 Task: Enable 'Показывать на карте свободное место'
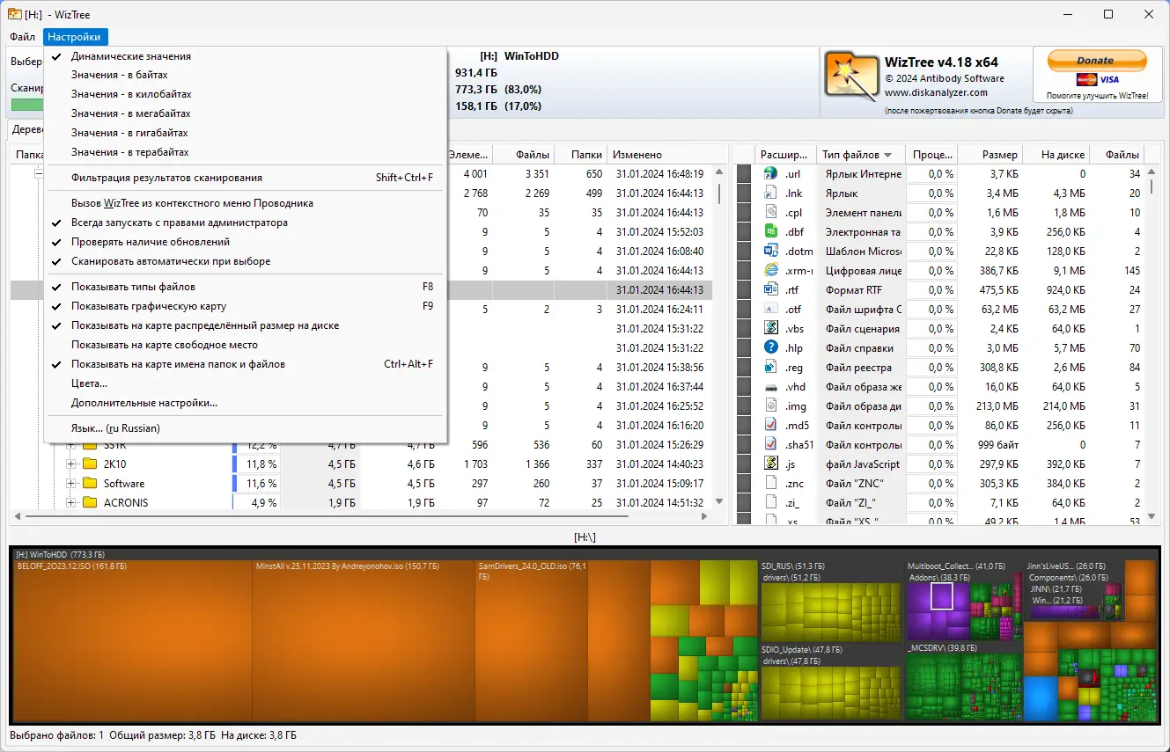pos(246,345)
